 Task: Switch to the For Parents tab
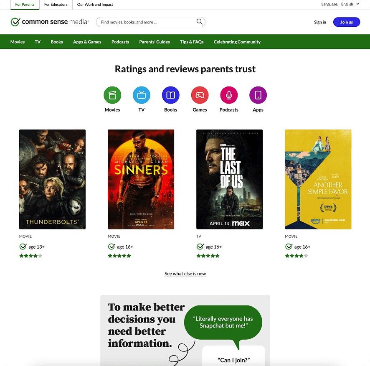(25, 5)
